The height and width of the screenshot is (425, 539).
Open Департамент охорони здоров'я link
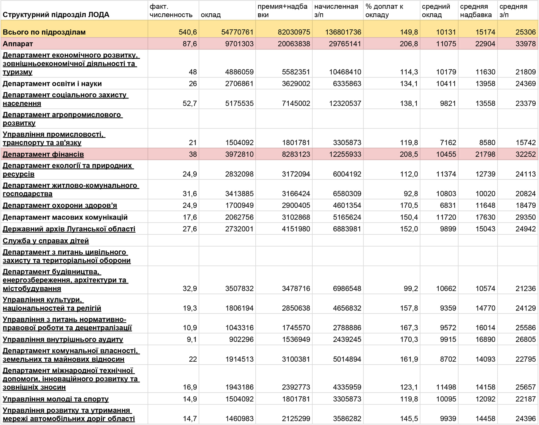(60, 205)
